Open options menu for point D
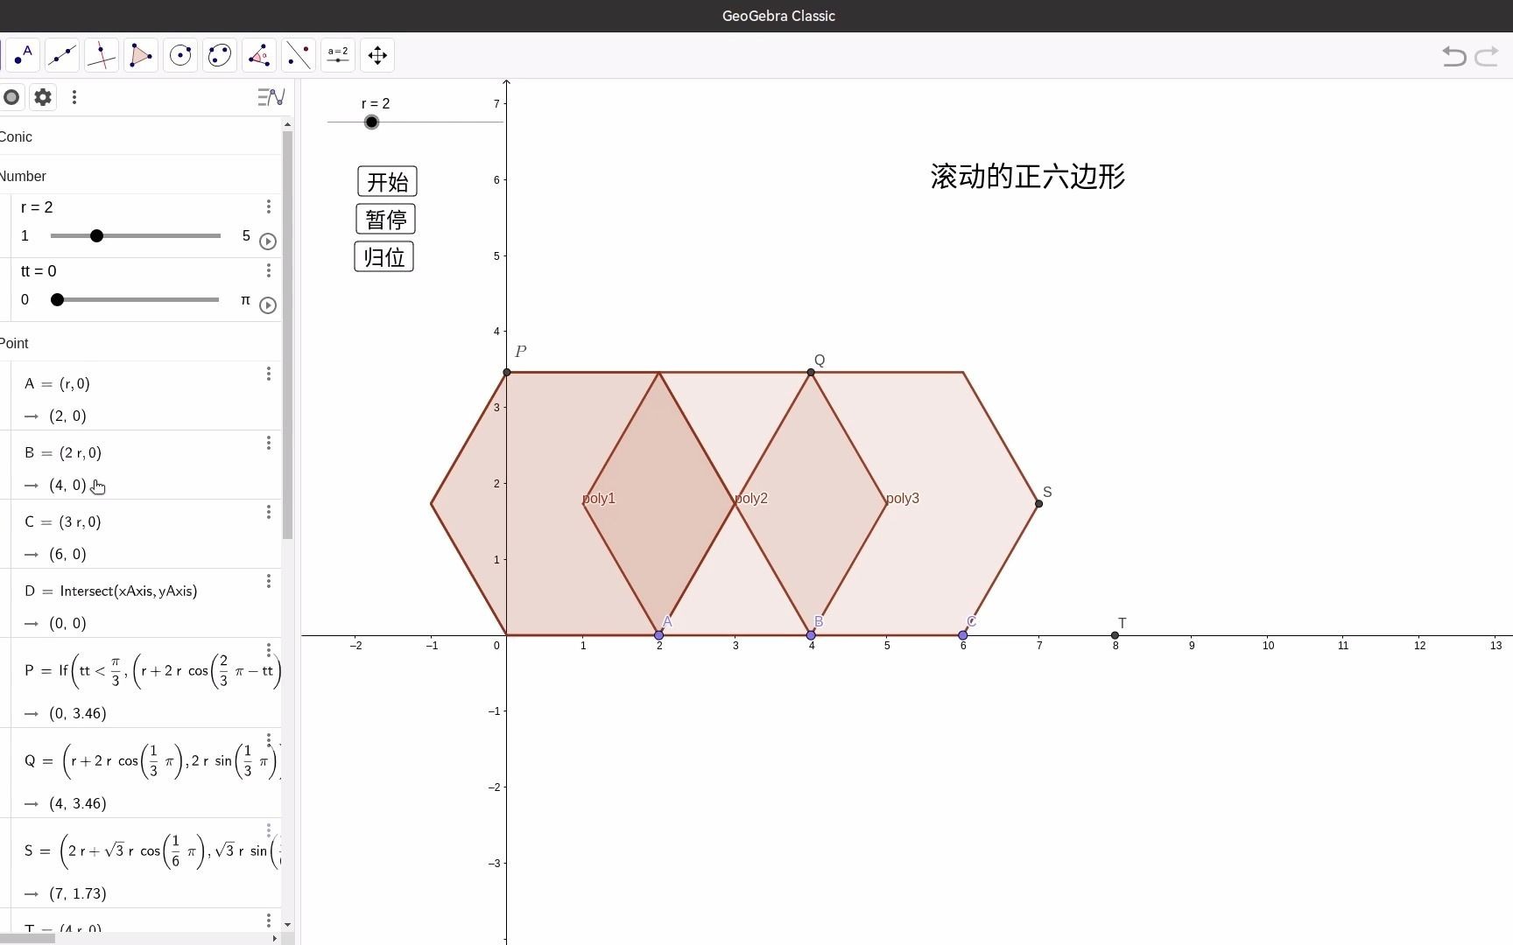The image size is (1513, 945). pyautogui.click(x=269, y=581)
